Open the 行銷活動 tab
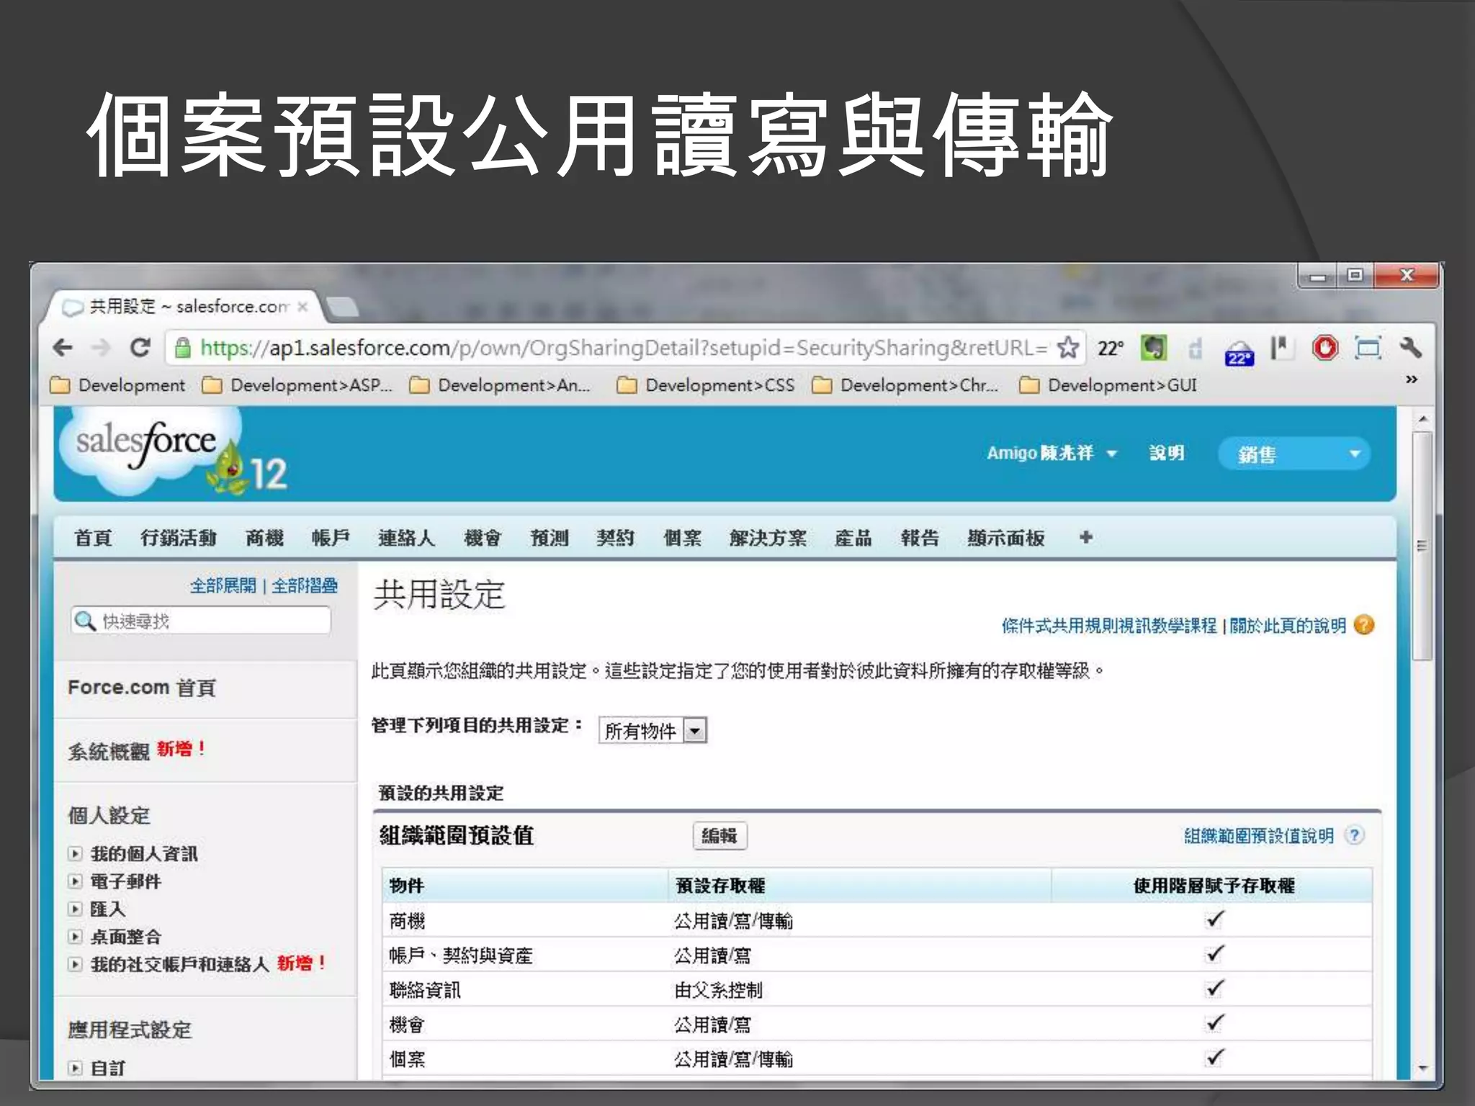Viewport: 1475px width, 1106px height. (x=178, y=538)
